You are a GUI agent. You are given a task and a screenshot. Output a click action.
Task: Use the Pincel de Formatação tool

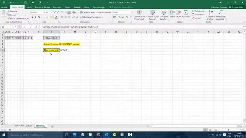(18, 18)
